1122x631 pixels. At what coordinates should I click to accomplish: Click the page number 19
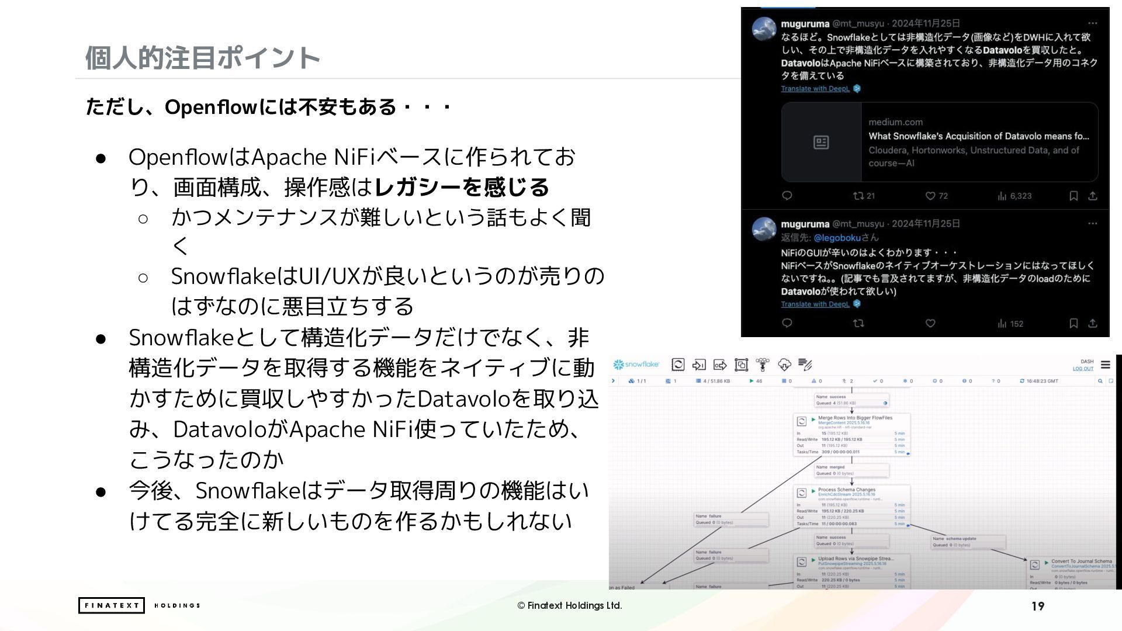(1038, 606)
